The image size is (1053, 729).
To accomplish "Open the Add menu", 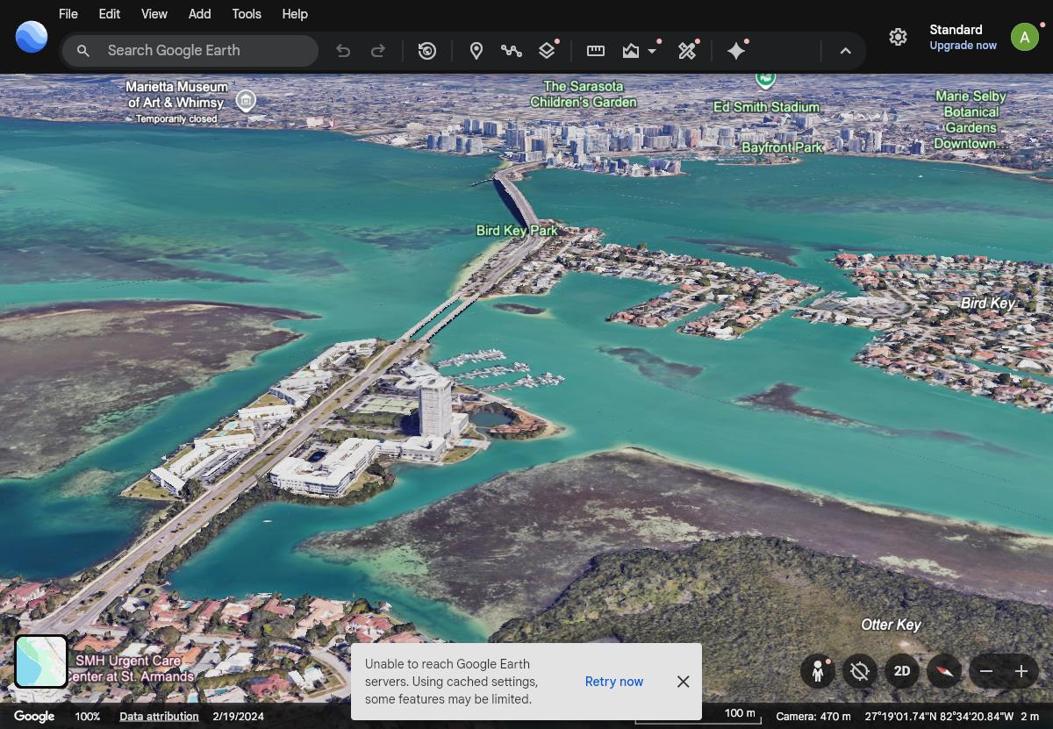I will click(200, 14).
